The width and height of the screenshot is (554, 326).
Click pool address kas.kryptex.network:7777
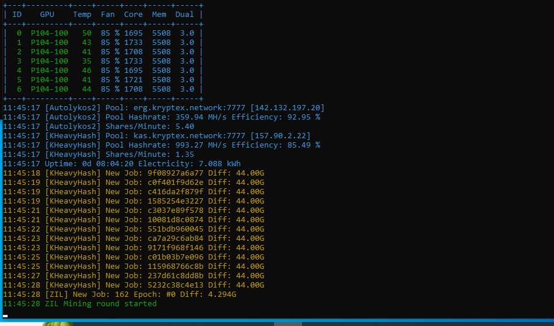[189, 136]
